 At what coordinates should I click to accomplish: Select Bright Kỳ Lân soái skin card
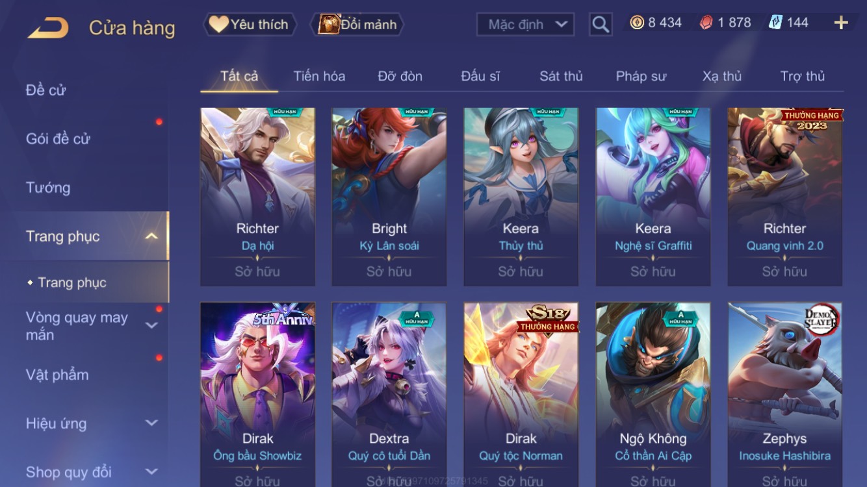[389, 197]
